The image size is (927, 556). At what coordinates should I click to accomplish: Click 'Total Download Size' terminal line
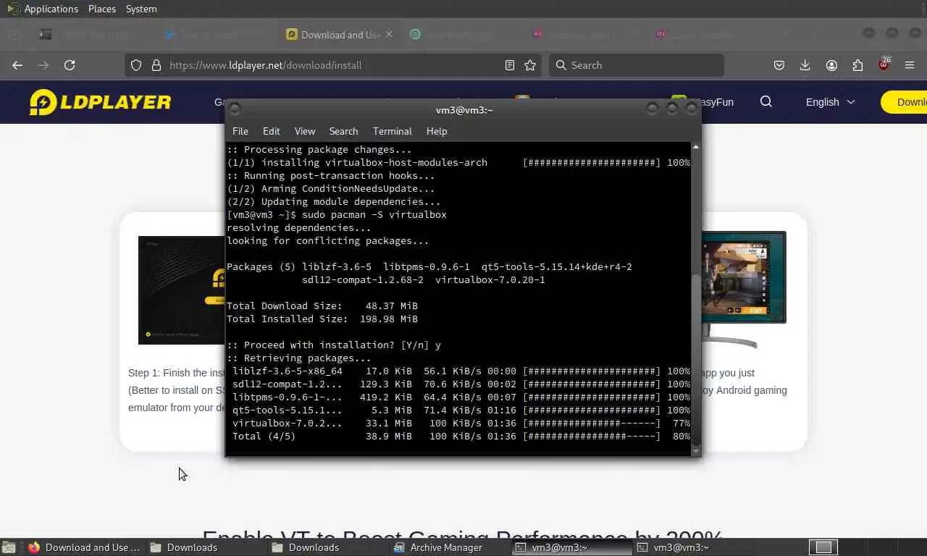pyautogui.click(x=322, y=306)
